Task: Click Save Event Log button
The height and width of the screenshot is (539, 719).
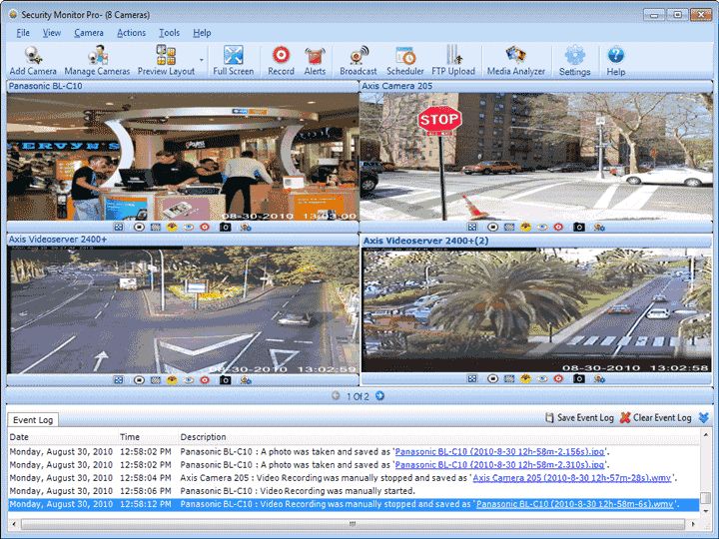Action: click(579, 417)
